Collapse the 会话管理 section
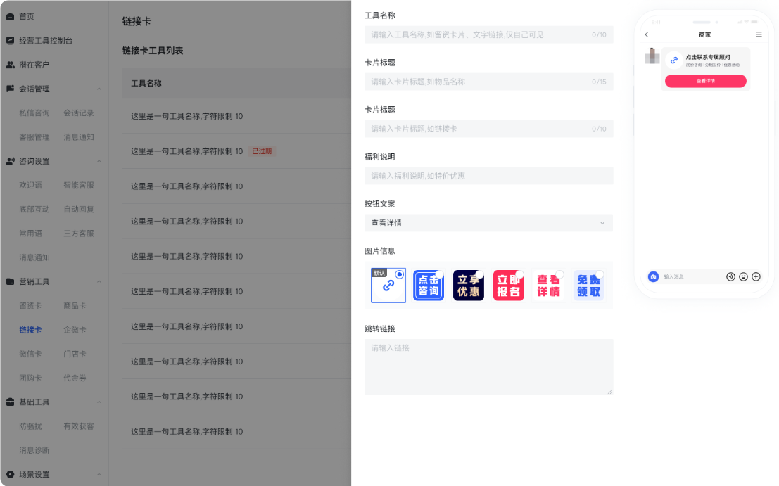 pos(99,89)
